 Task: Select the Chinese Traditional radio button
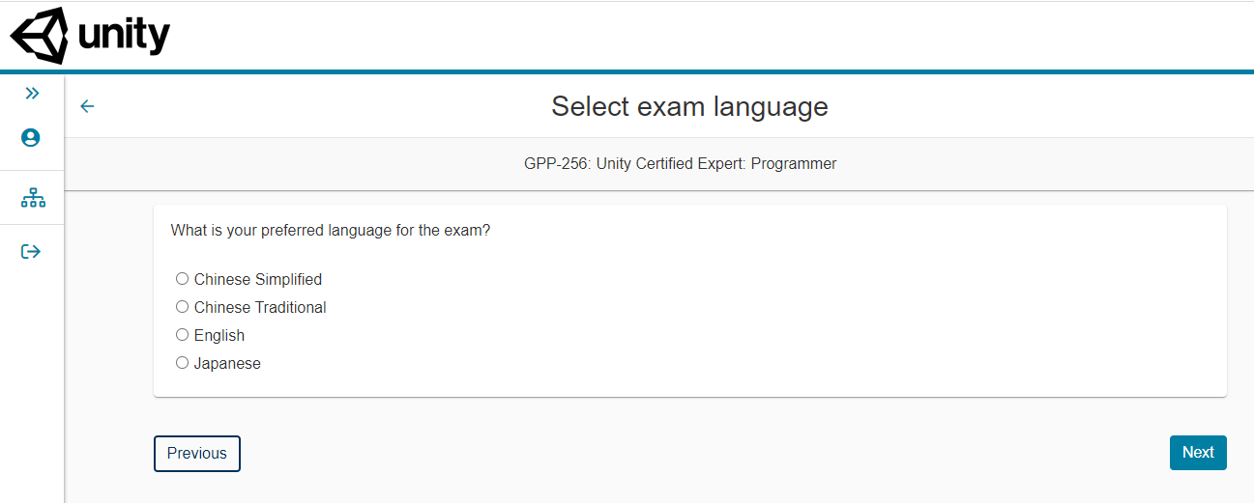[x=182, y=307]
